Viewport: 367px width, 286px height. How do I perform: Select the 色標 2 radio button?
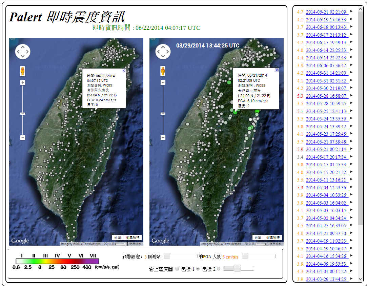[x=218, y=268]
